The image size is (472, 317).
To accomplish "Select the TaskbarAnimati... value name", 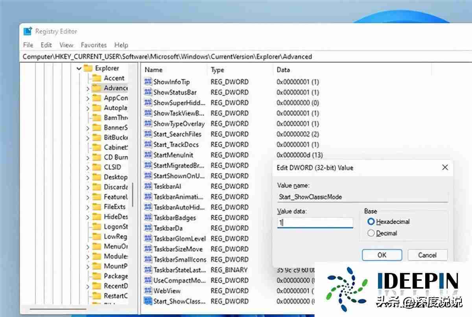I will tap(179, 197).
